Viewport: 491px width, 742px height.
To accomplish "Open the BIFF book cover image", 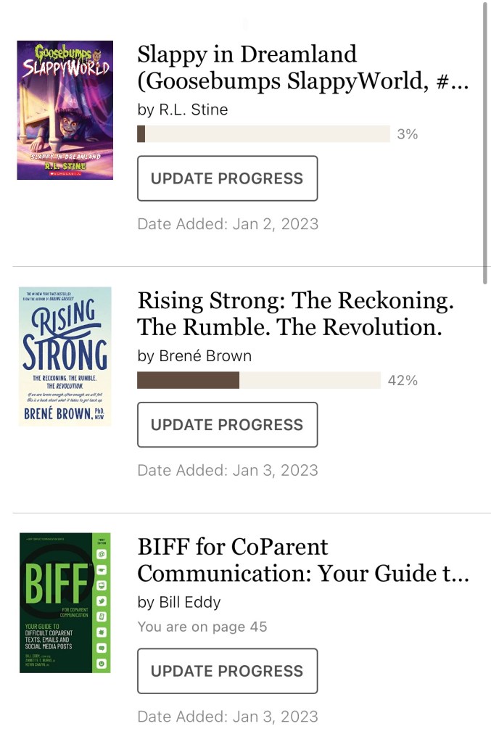I will (x=65, y=603).
